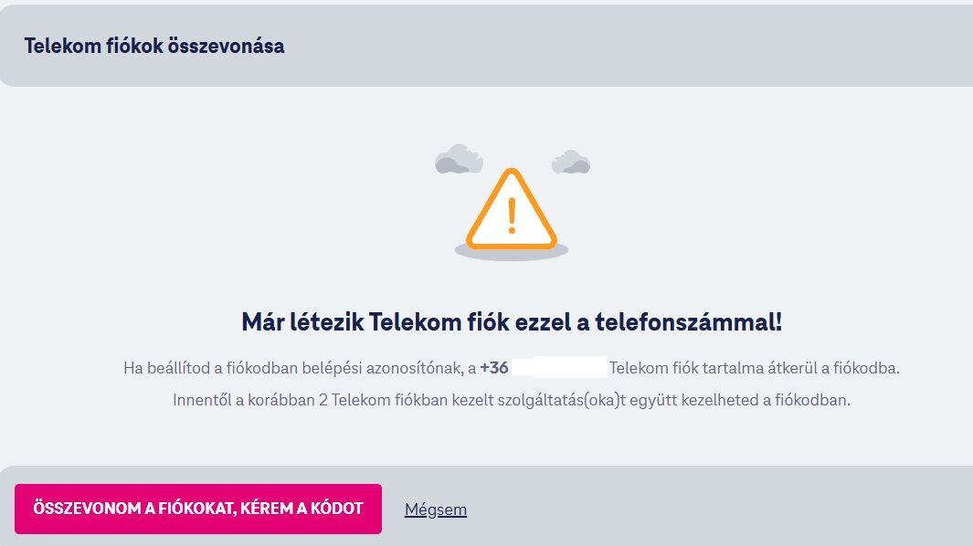Click the white redacted phone number box

(x=560, y=367)
